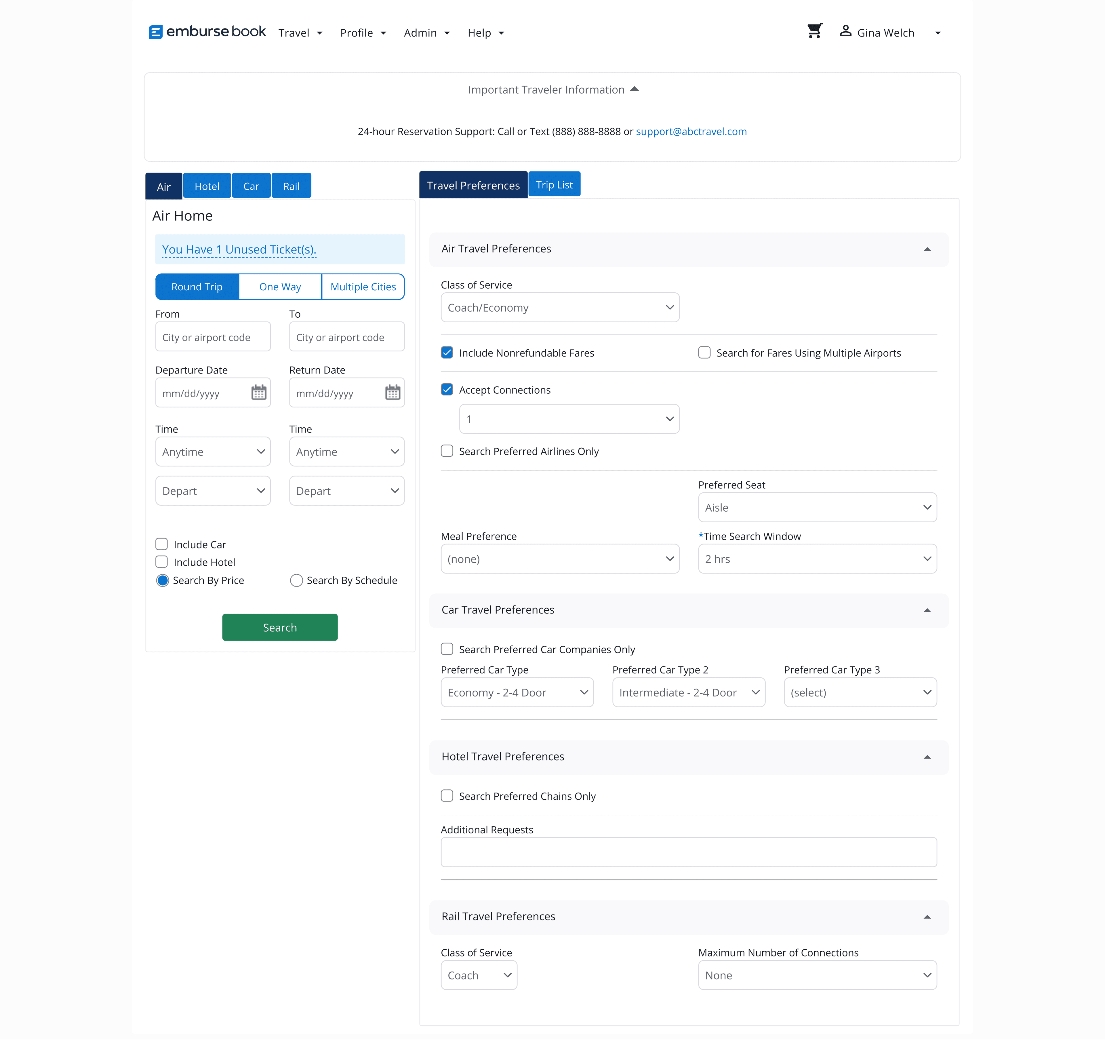Select Search By Schedule radio button
The height and width of the screenshot is (1040, 1105).
tap(296, 580)
